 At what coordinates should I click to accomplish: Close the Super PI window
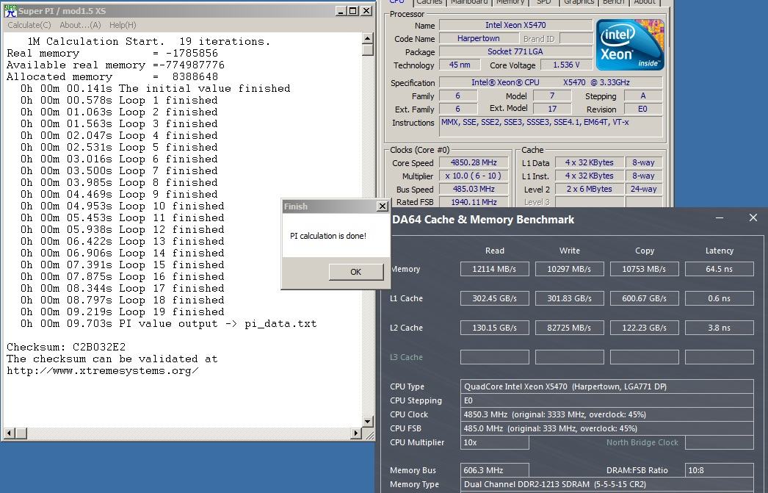[x=366, y=11]
